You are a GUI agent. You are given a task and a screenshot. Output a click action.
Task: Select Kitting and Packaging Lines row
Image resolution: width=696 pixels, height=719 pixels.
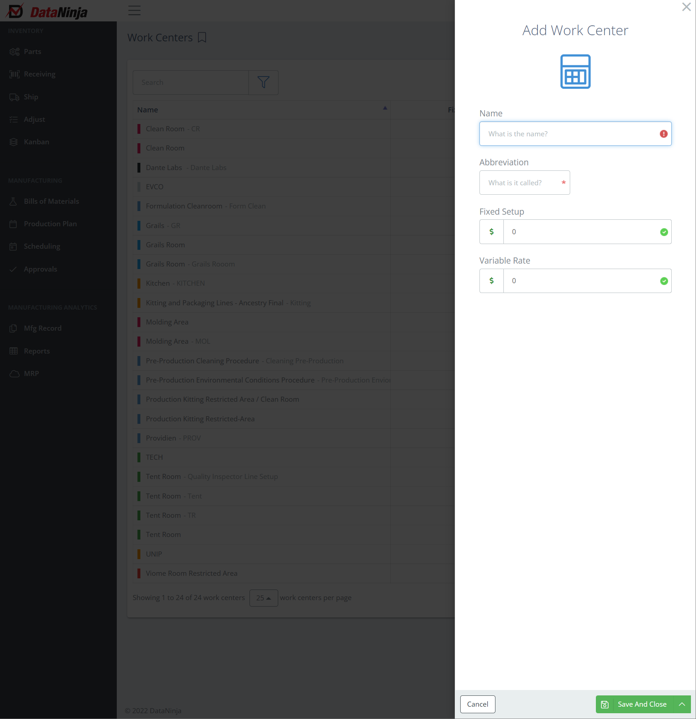[x=293, y=303]
